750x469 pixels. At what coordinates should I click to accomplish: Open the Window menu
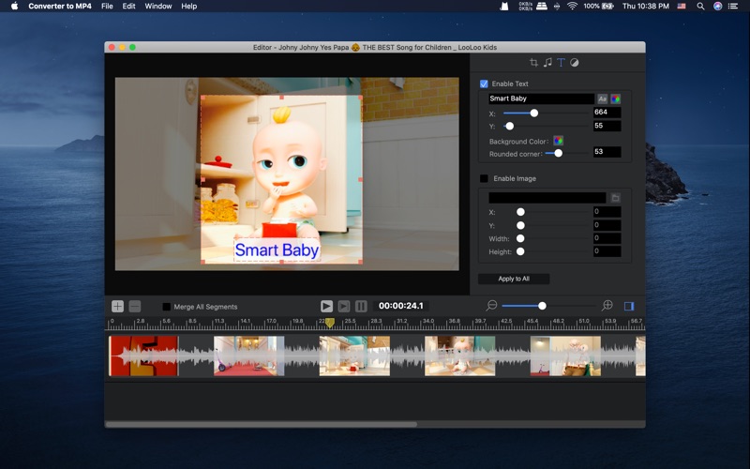(158, 6)
